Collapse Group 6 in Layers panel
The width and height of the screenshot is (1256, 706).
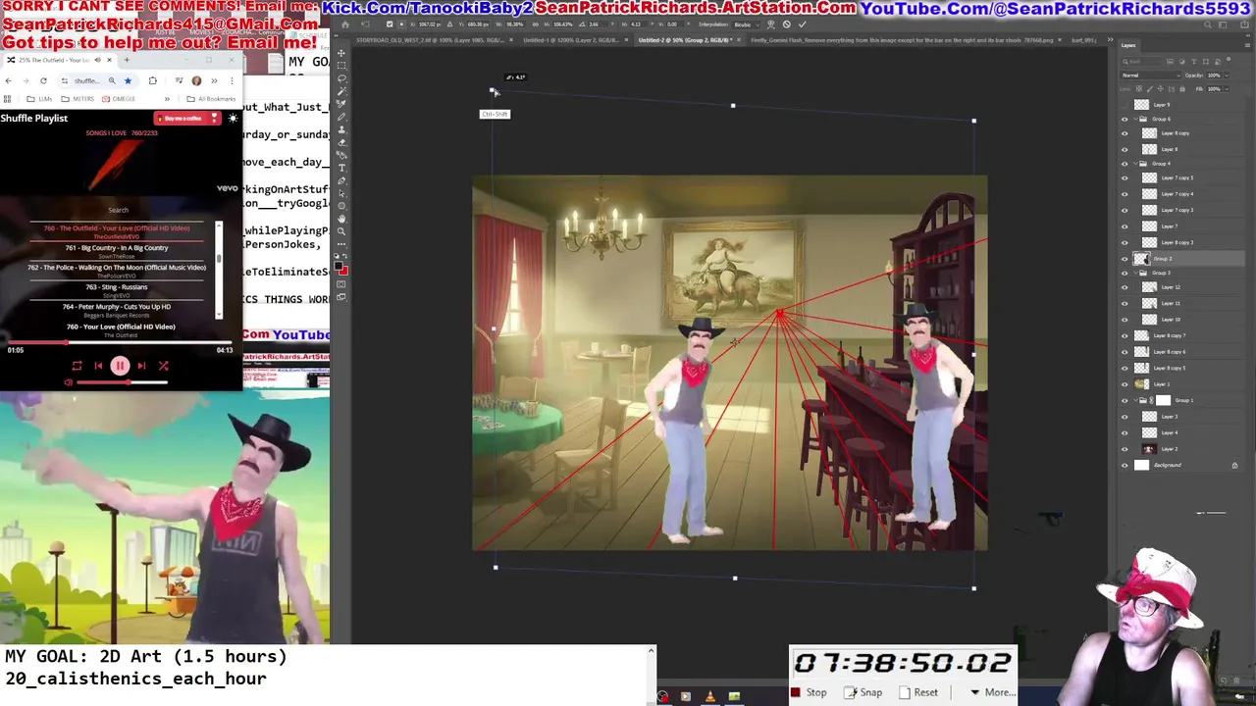pyautogui.click(x=1134, y=120)
